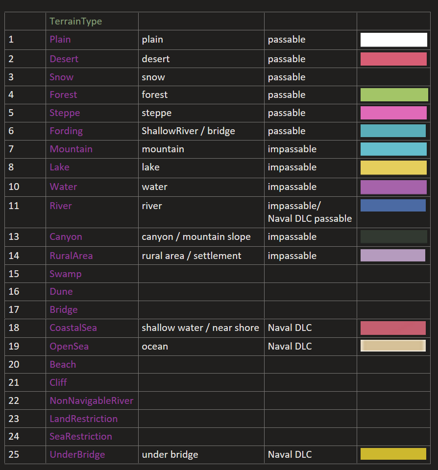This screenshot has height=470, width=438.
Task: Select the 'ShallowRiver / bridge' description cell
Action: (188, 131)
